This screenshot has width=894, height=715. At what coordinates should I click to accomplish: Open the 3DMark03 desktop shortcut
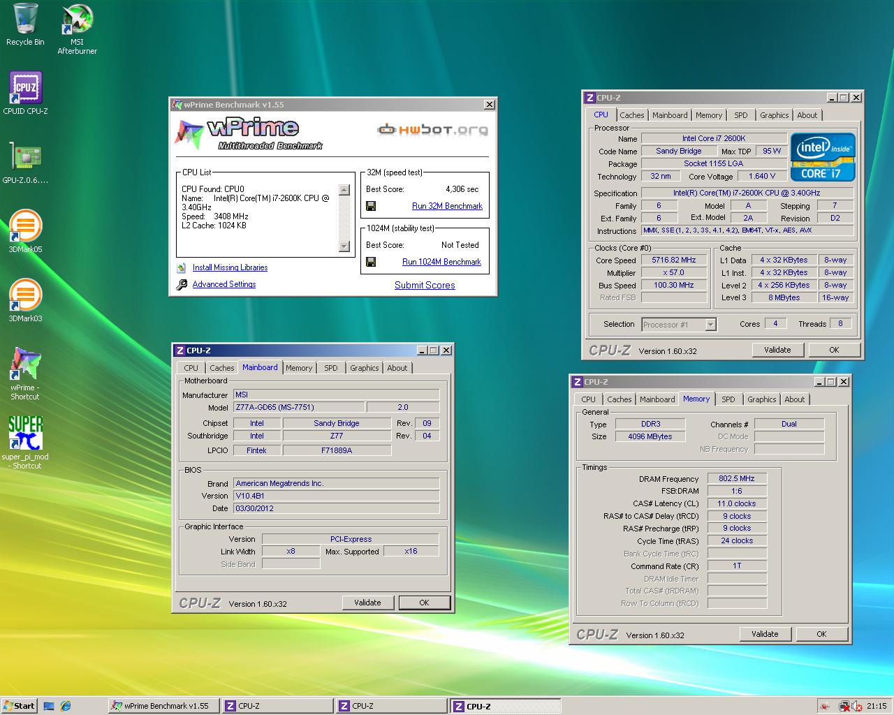(26, 296)
